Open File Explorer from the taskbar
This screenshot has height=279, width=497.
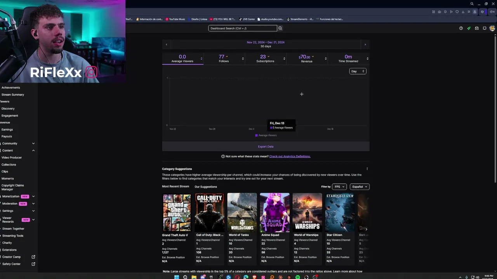pyautogui.click(x=194, y=277)
